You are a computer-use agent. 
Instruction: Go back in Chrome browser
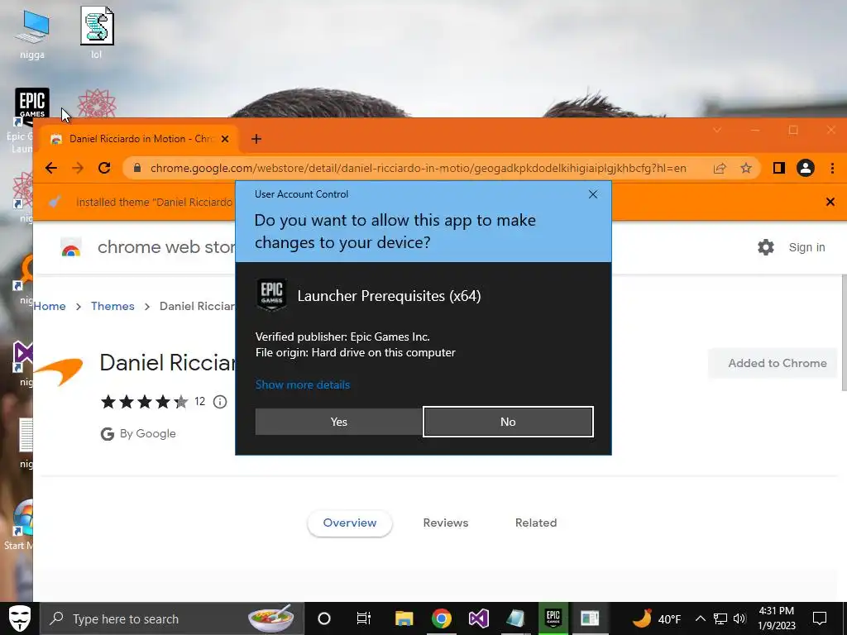[51, 168]
